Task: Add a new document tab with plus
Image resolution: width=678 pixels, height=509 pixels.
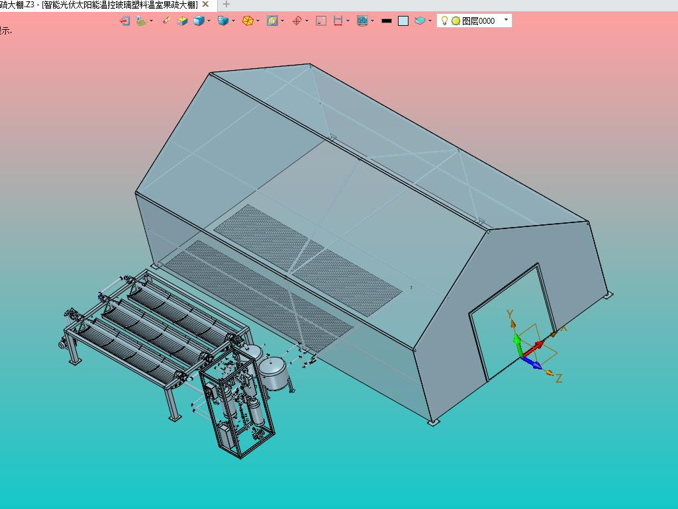Action: (226, 5)
